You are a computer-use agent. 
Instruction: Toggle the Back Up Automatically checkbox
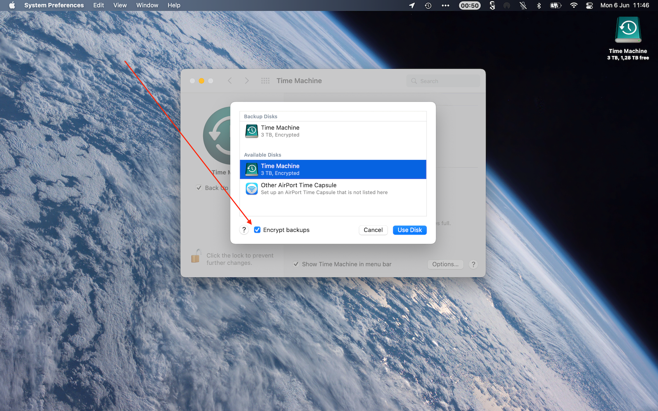click(x=199, y=188)
